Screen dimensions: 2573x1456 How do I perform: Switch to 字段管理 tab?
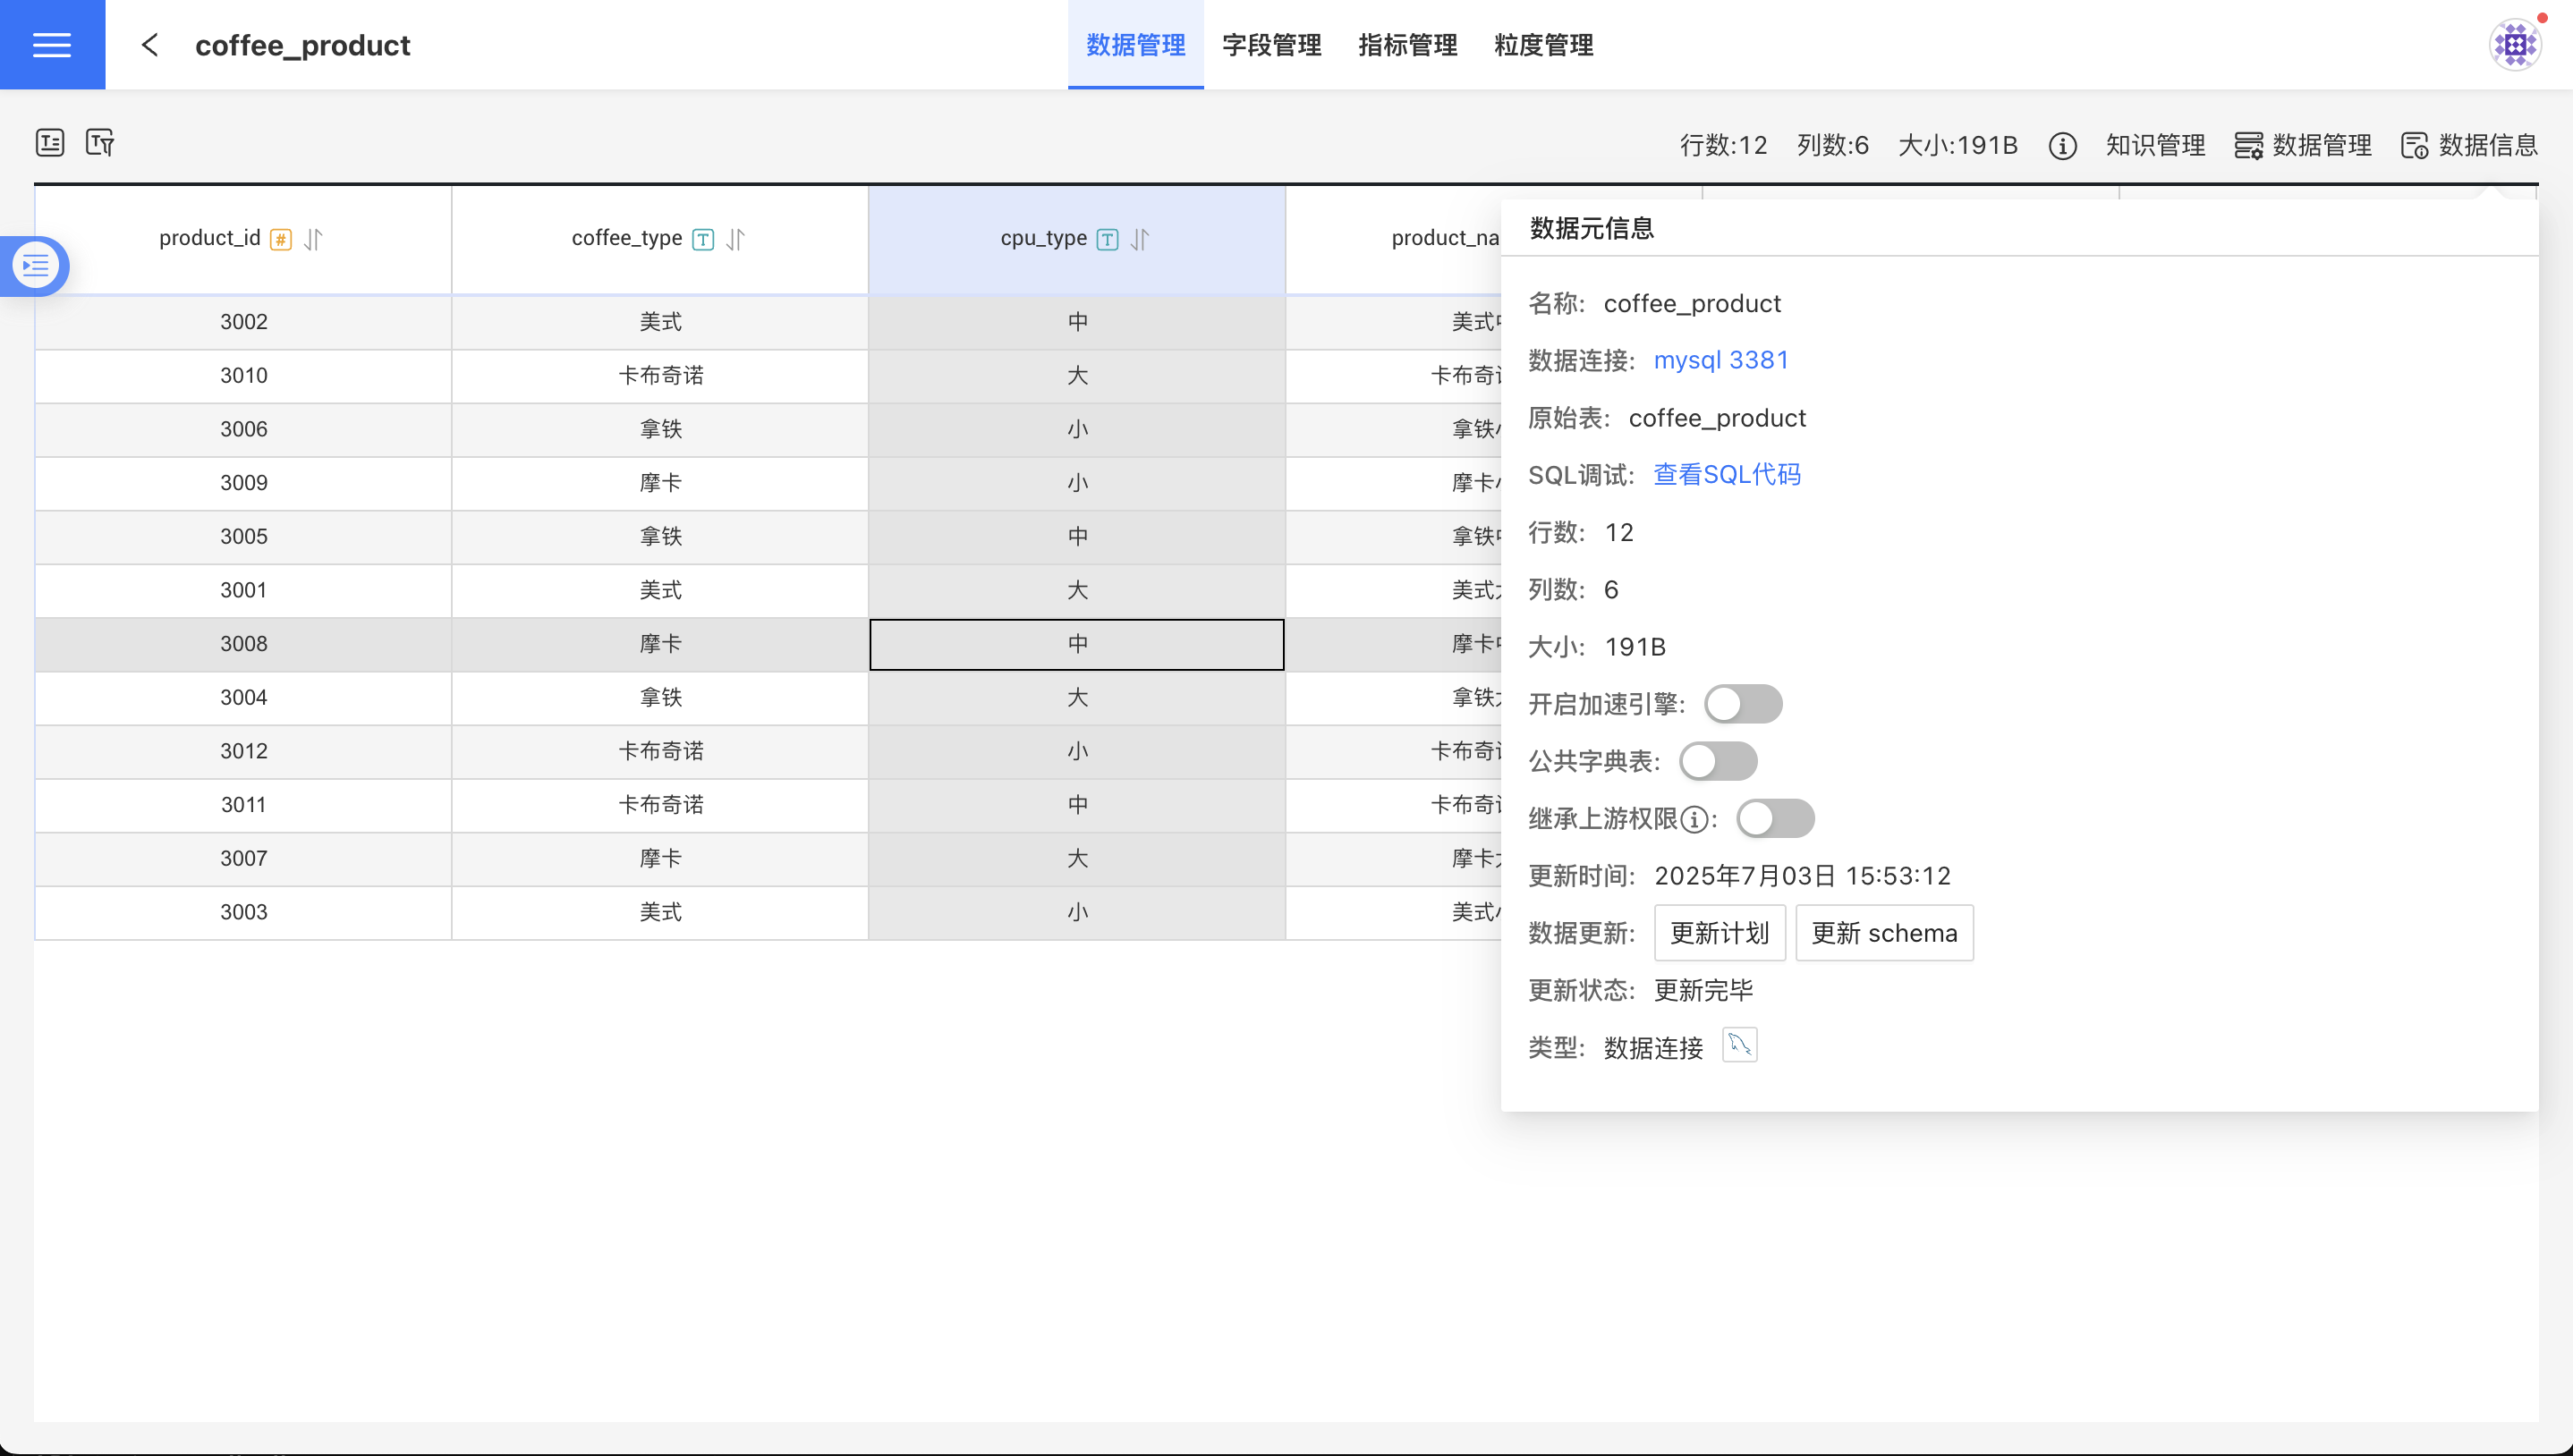click(x=1271, y=45)
